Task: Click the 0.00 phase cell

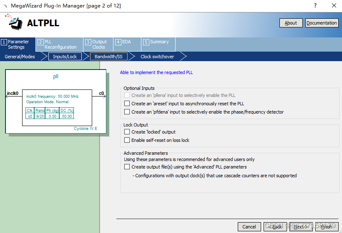Action: pos(53,116)
